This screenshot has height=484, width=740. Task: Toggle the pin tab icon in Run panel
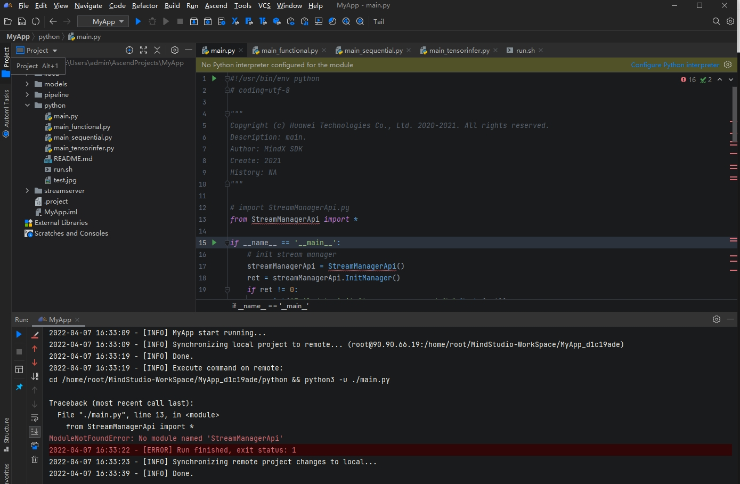19,387
